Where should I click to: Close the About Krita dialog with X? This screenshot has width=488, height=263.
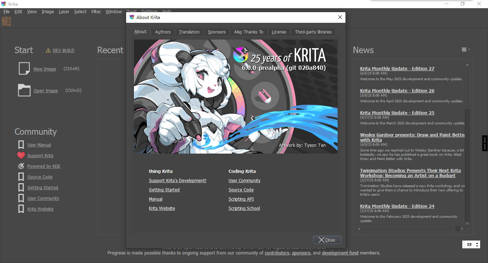(340, 17)
